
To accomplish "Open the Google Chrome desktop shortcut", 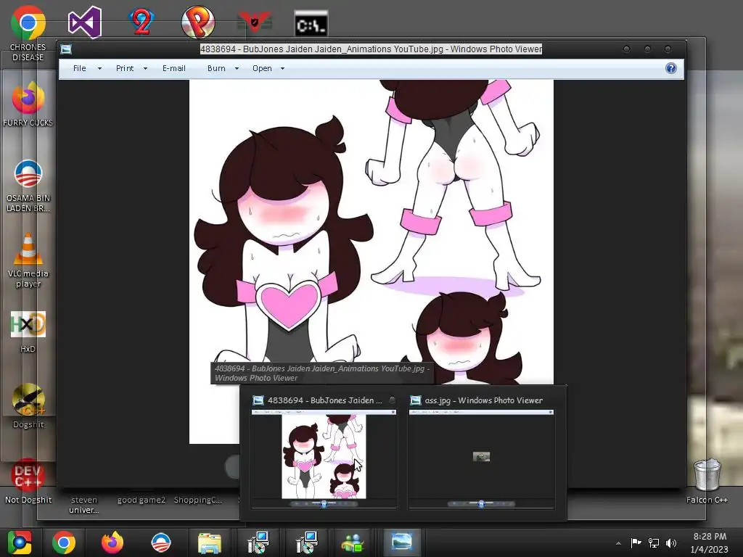I will tap(28, 22).
